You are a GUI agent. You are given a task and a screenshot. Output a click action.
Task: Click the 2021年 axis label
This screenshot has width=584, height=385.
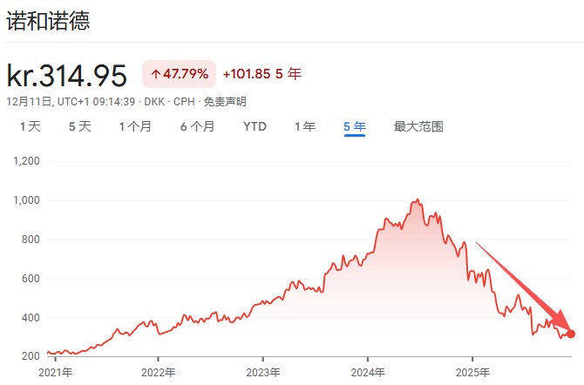tap(54, 373)
